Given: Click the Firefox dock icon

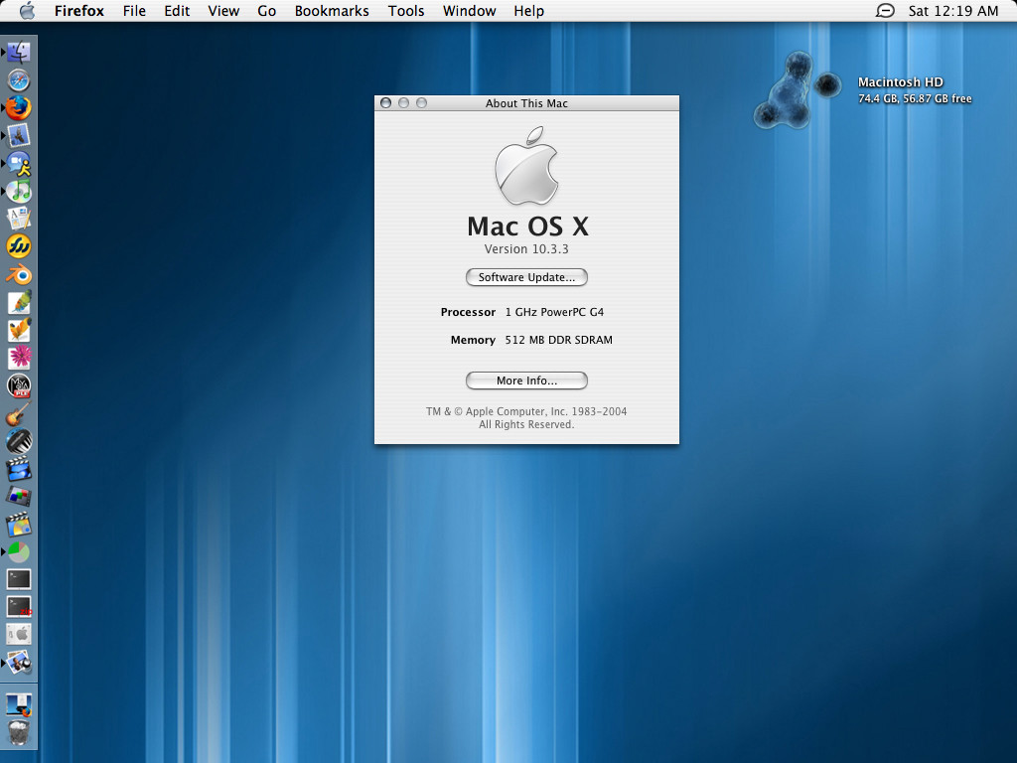Looking at the screenshot, I should [x=19, y=108].
